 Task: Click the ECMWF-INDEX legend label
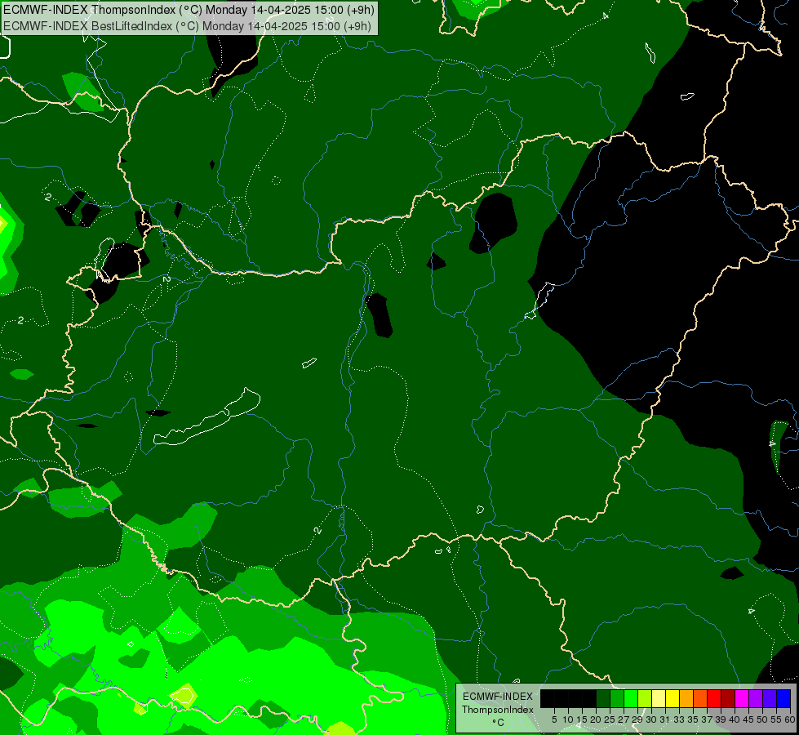(x=498, y=697)
